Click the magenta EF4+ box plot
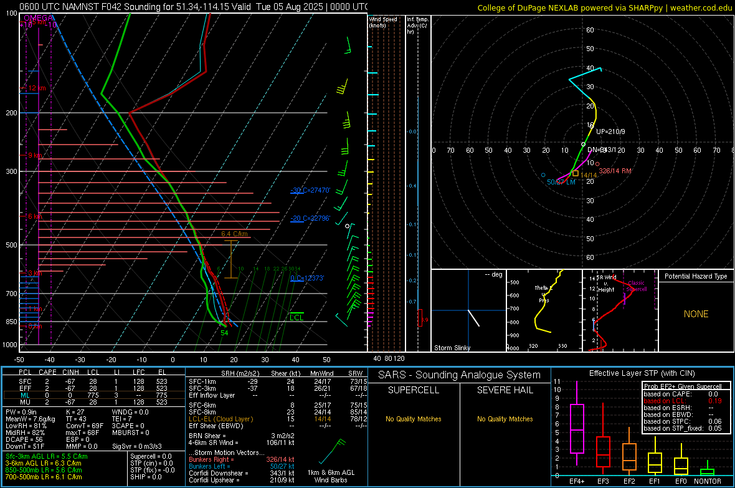The image size is (735, 488). click(x=577, y=423)
